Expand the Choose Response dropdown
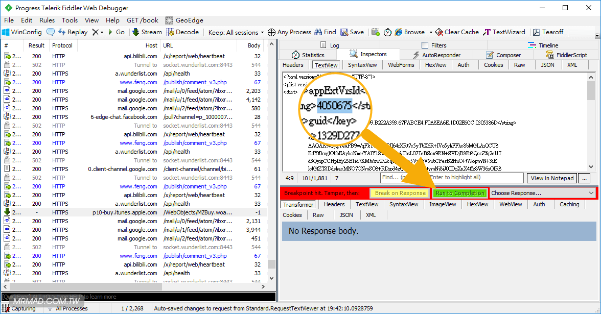 pyautogui.click(x=543, y=193)
